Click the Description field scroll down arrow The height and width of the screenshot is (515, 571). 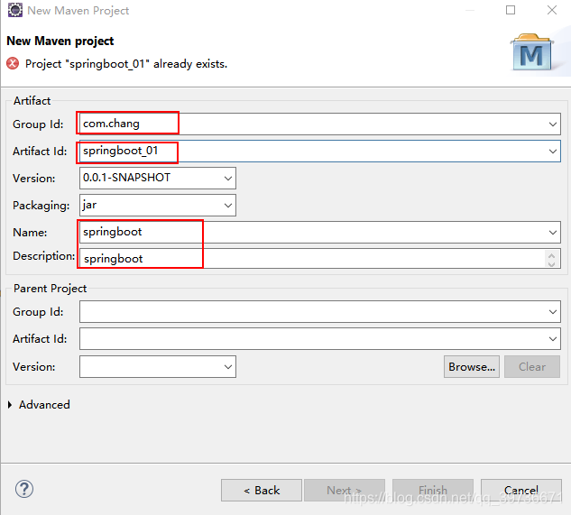[551, 263]
